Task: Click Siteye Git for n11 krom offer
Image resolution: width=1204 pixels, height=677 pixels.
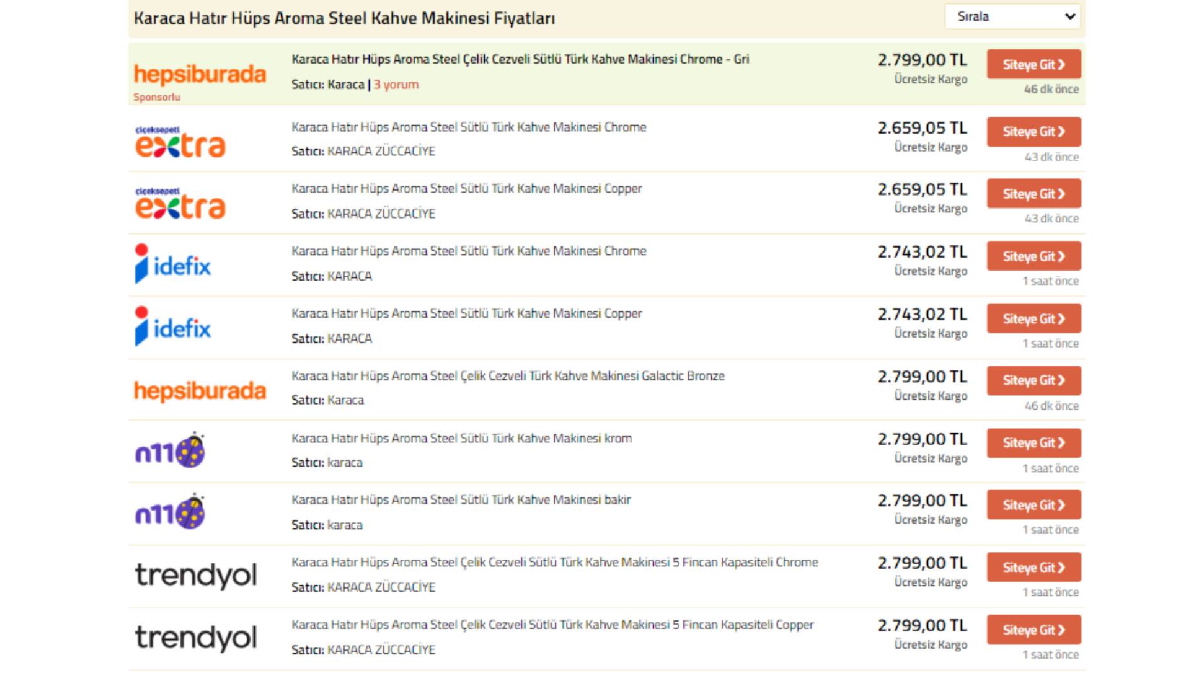Action: coord(1033,443)
